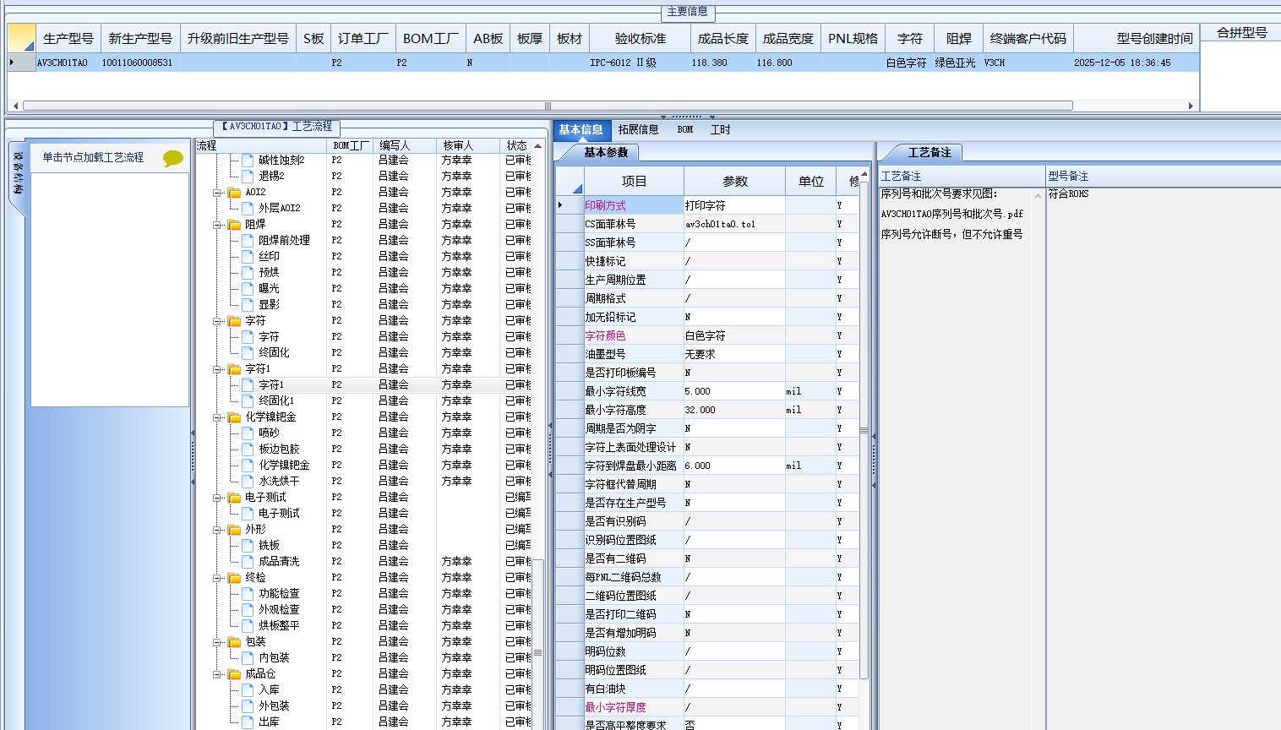Collapse the 成品仓 tree node
Viewport: 1281px width, 730px height.
[217, 674]
